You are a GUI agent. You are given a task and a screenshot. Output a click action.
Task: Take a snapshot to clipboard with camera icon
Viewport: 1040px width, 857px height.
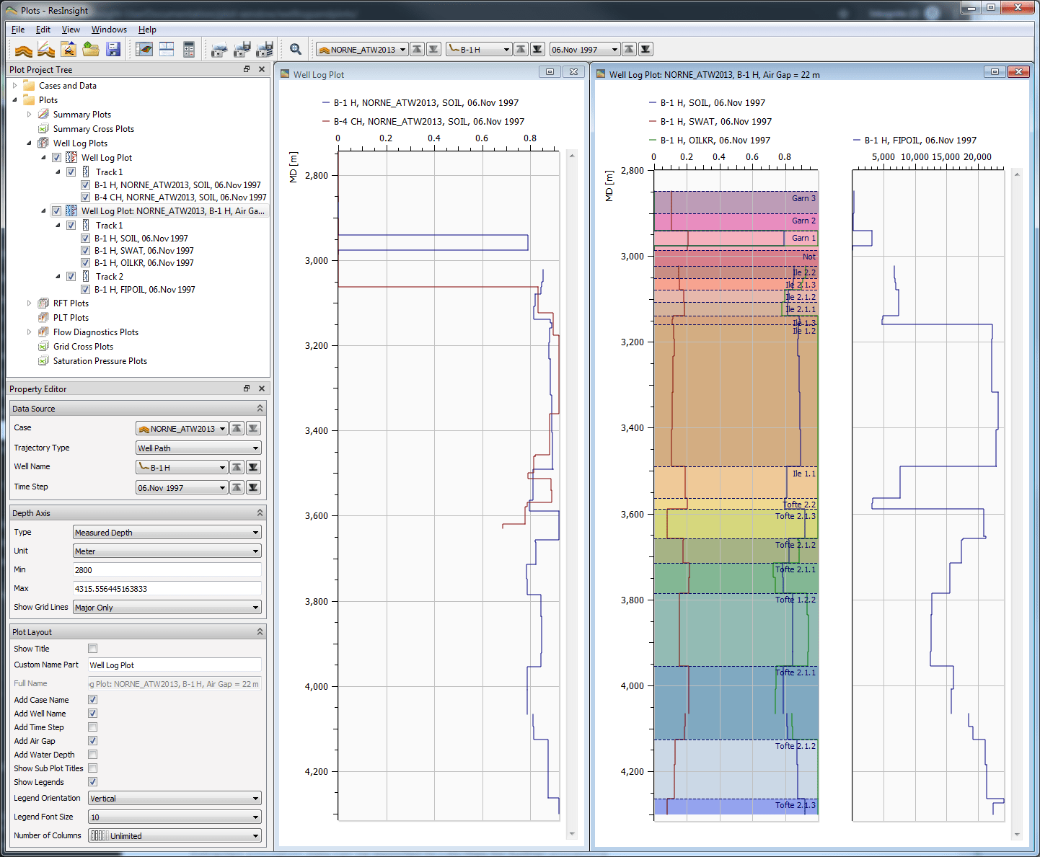(219, 48)
